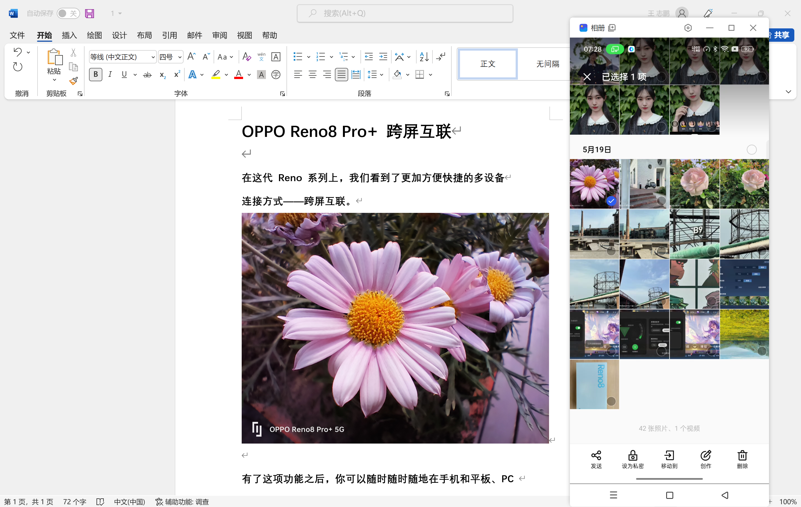
Task: Click the Accessibility check status button
Action: coord(182,501)
